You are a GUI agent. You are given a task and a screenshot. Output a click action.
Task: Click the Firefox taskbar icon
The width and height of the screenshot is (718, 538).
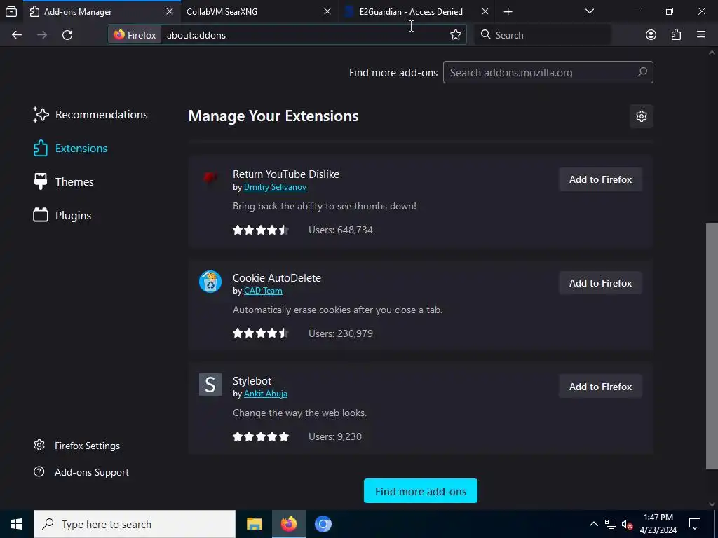coord(288,524)
